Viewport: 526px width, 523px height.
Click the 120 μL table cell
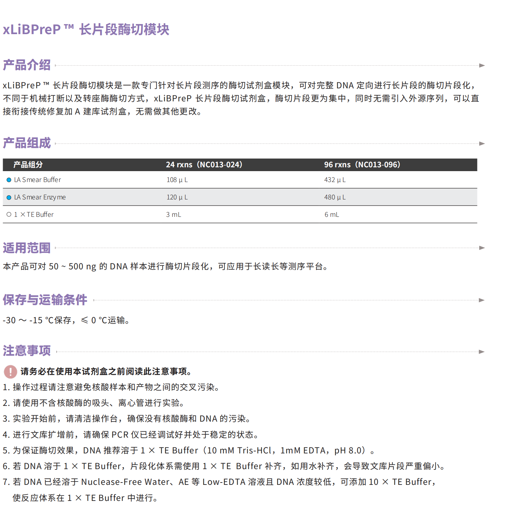point(177,197)
